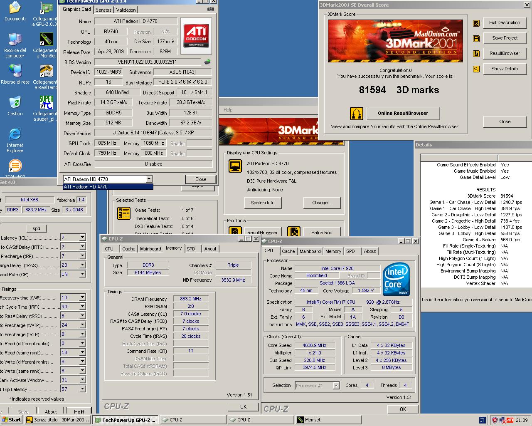Open the MemSet desktop shortcut
Screen dimensions: 532x426
pos(46,46)
